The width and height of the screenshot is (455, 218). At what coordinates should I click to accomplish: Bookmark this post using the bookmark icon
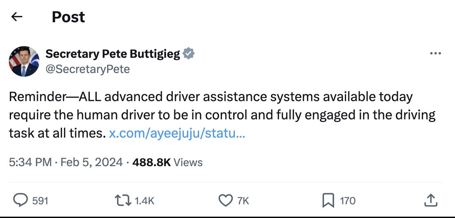click(327, 201)
